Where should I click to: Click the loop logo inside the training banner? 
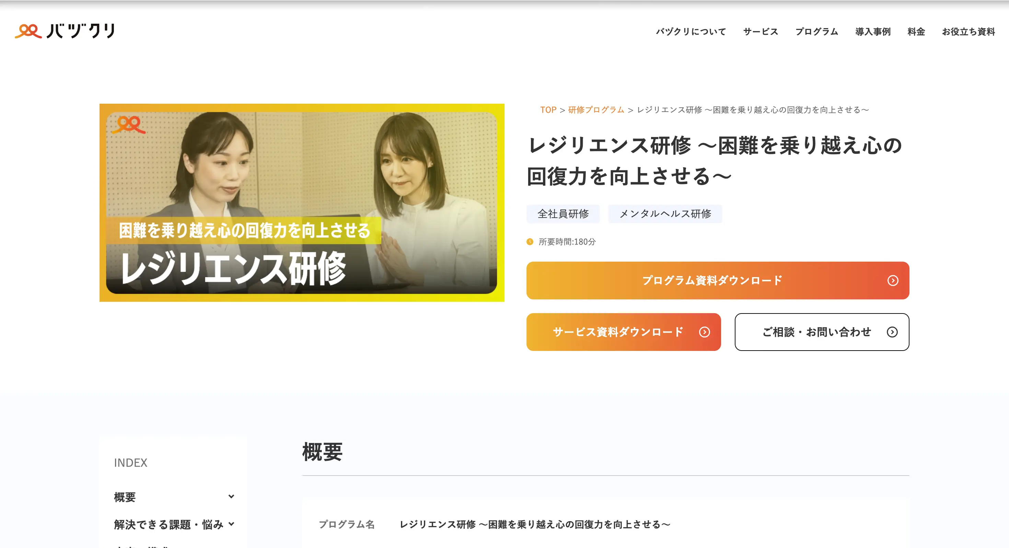128,125
